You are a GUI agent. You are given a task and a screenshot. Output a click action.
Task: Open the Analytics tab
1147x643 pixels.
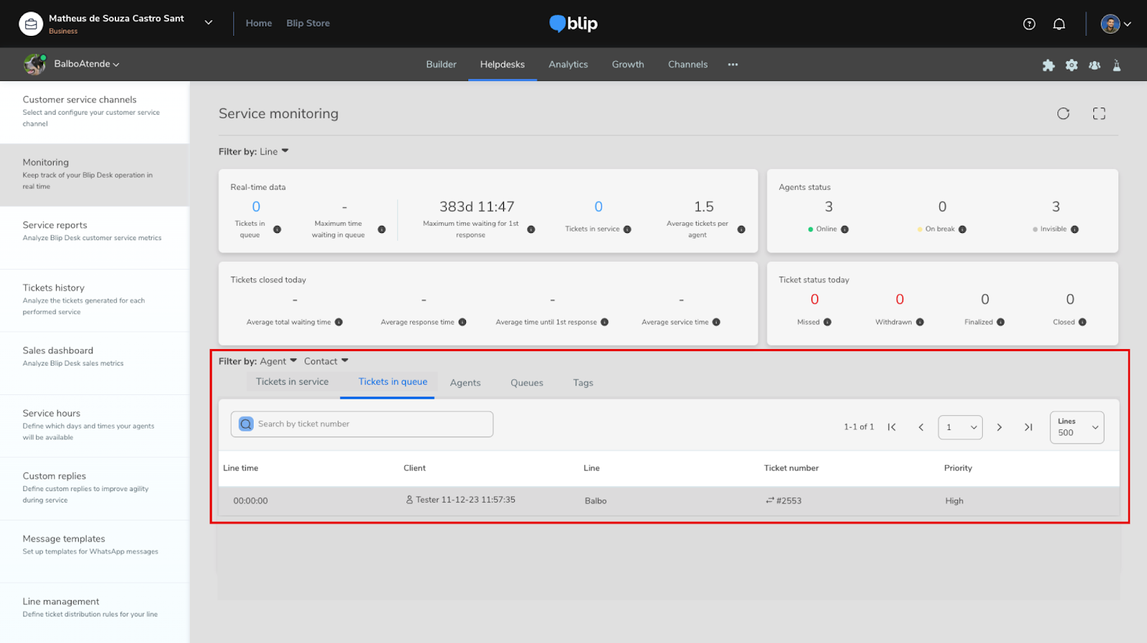pos(568,65)
